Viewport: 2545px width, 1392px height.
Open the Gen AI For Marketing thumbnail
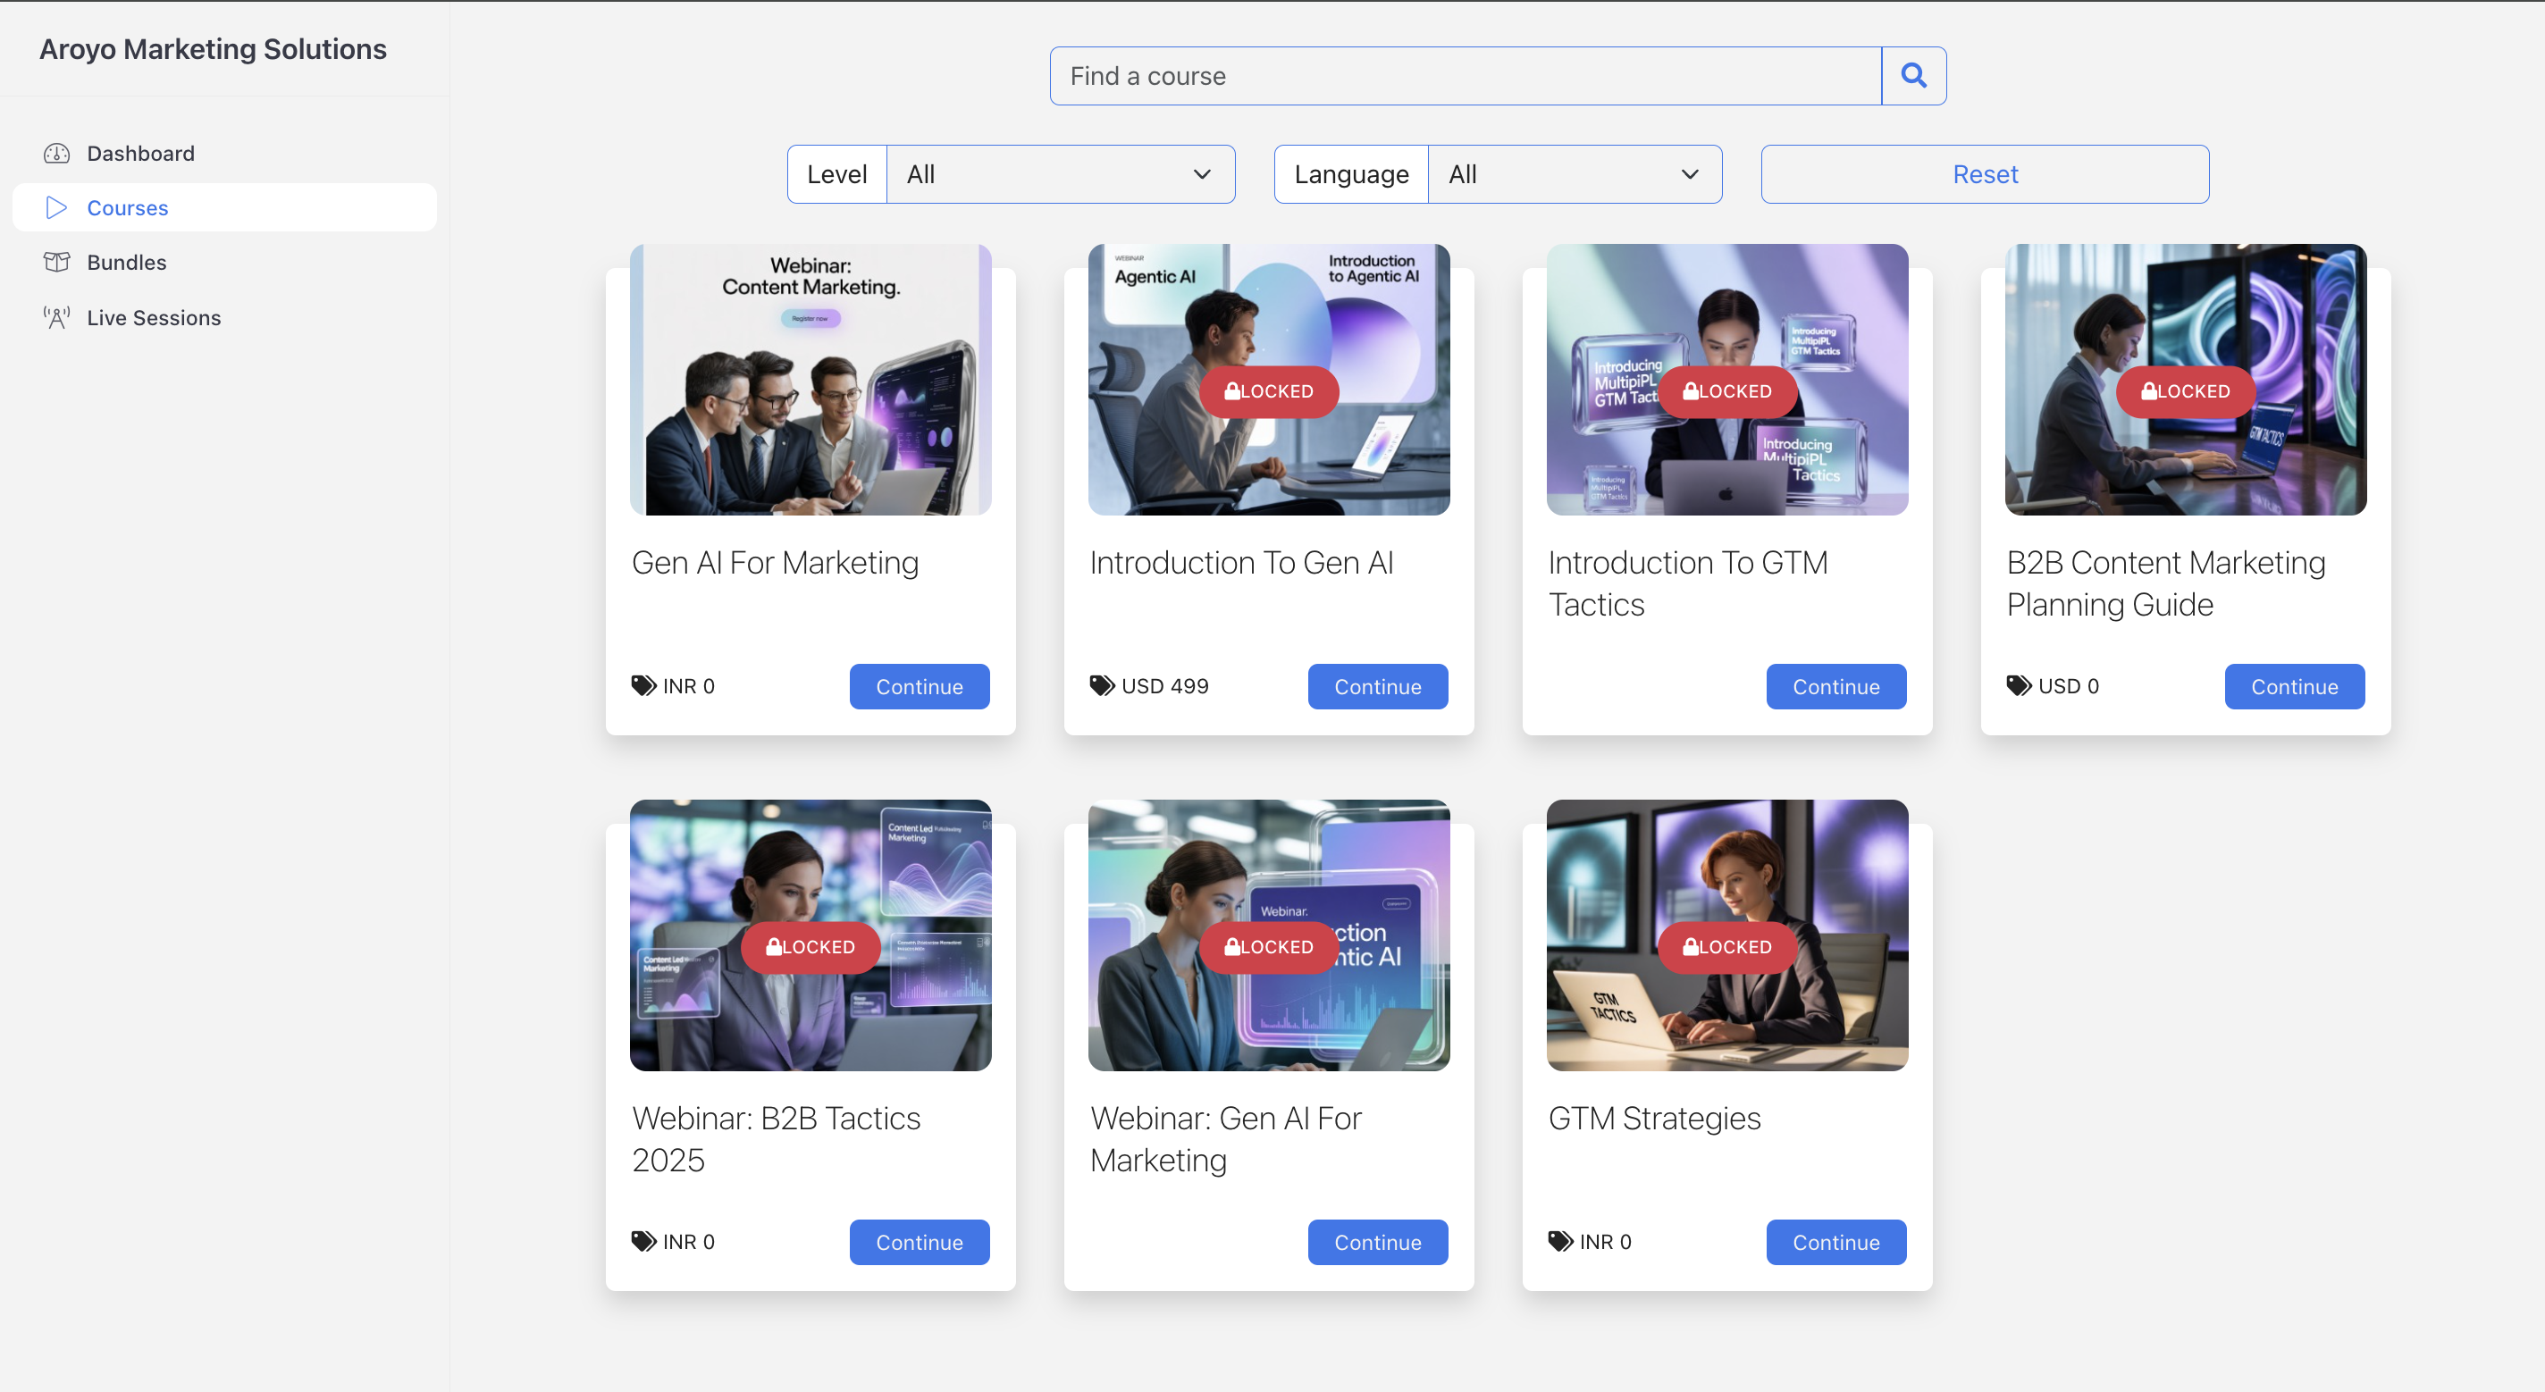pyautogui.click(x=811, y=380)
